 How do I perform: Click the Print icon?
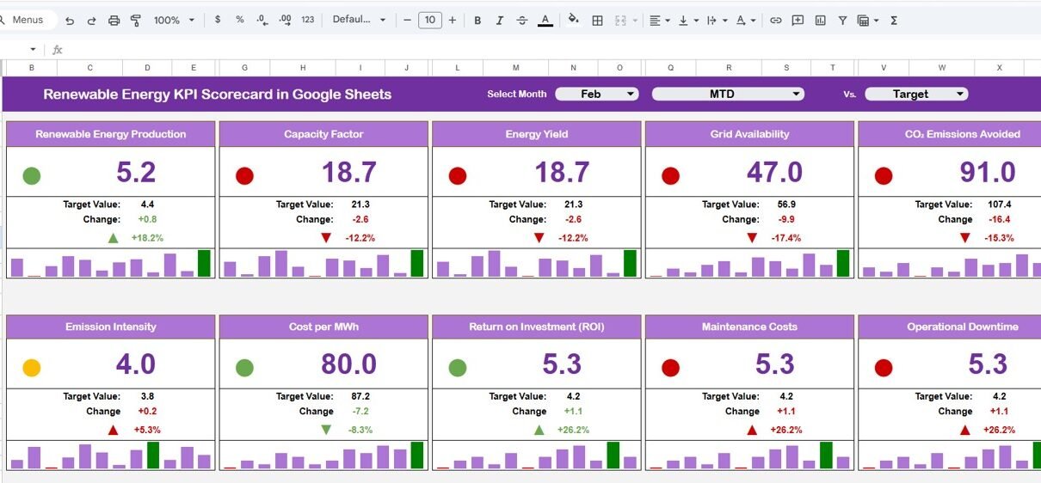tap(114, 20)
